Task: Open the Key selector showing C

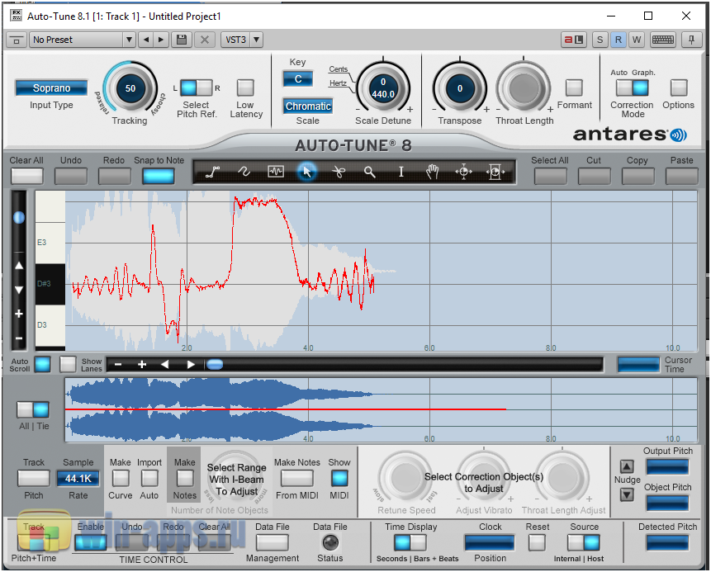Action: pos(298,79)
